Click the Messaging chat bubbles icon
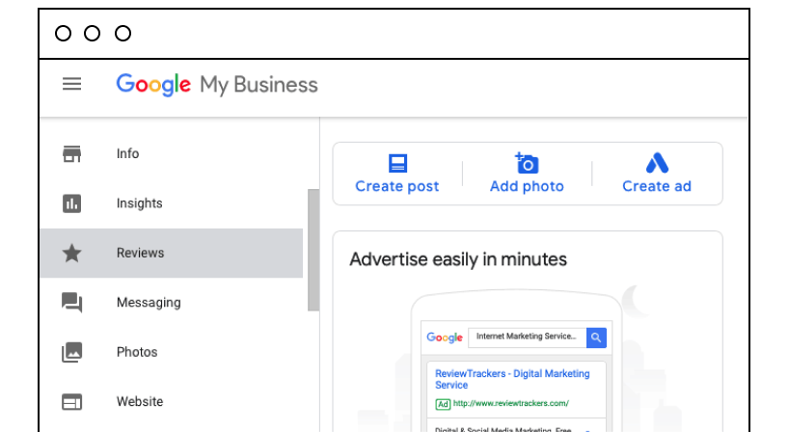 click(x=72, y=303)
